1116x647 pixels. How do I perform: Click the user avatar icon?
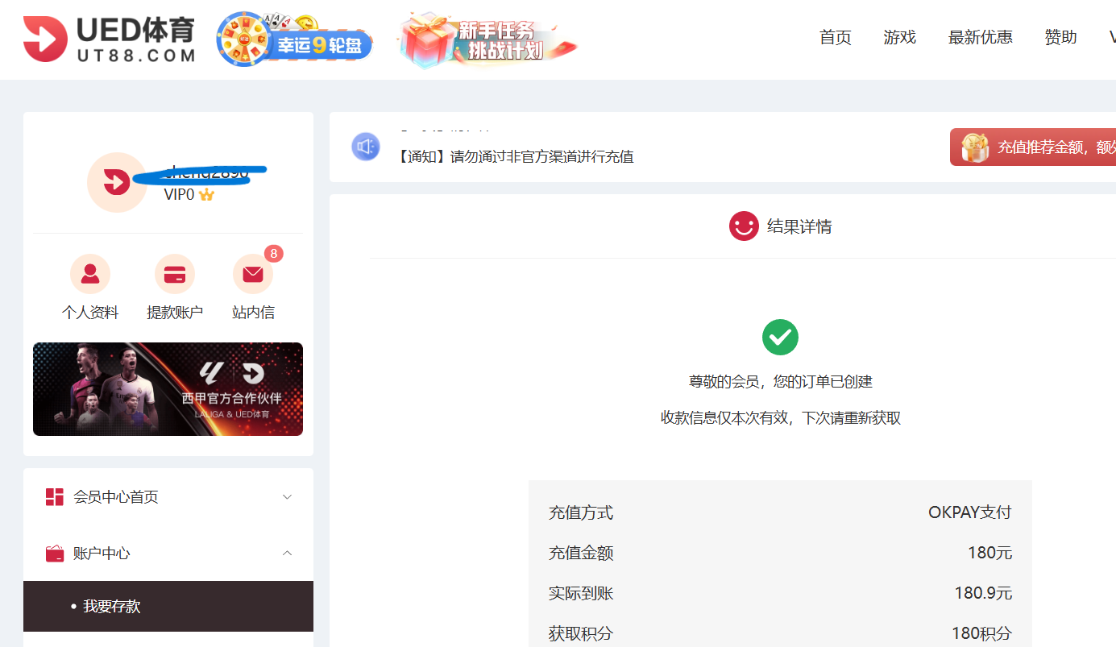pos(117,182)
